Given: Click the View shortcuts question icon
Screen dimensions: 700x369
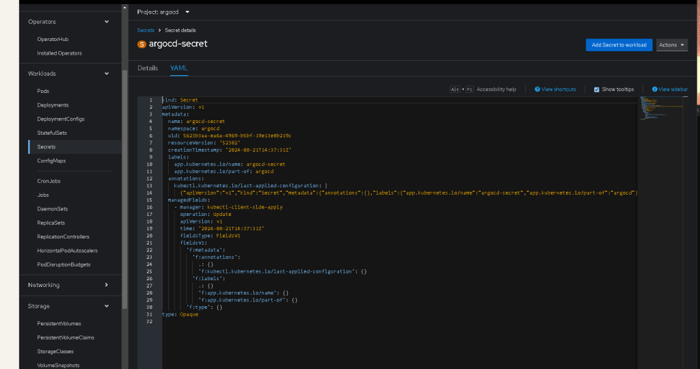Looking at the screenshot, I should (537, 90).
